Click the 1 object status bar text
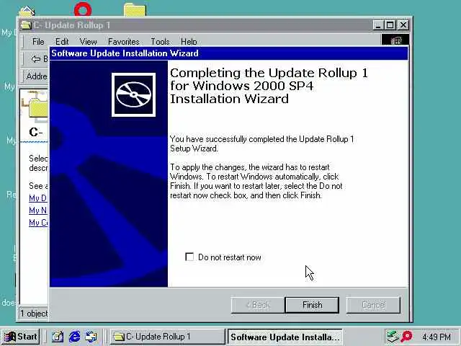 [x=34, y=314]
